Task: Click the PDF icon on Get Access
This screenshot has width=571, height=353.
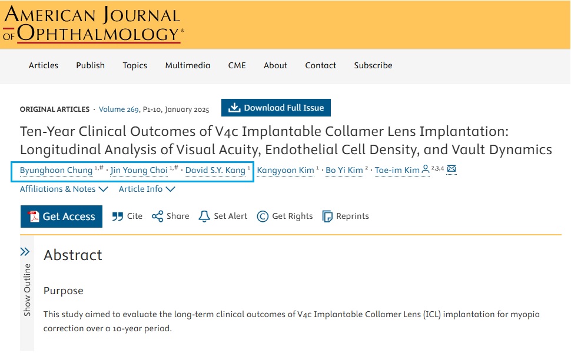Action: 34,217
